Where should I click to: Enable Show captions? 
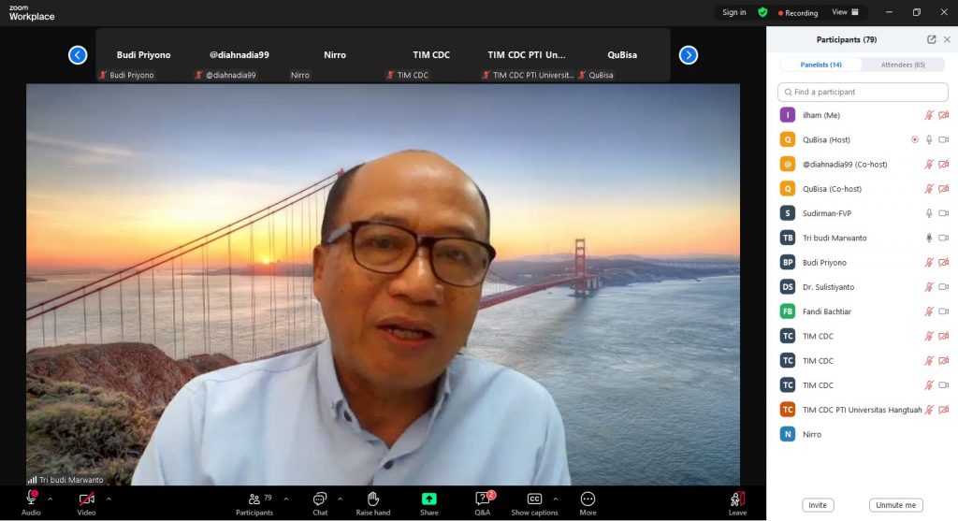534,499
